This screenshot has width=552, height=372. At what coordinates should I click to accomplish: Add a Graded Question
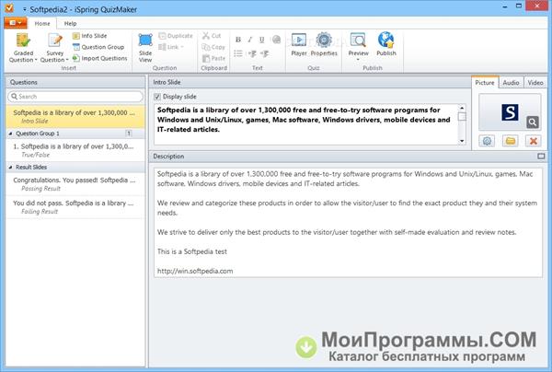click(x=23, y=47)
